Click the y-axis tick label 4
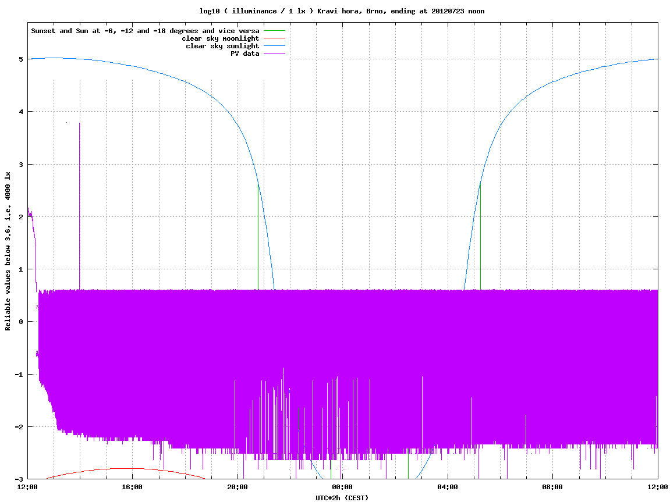 coord(20,112)
